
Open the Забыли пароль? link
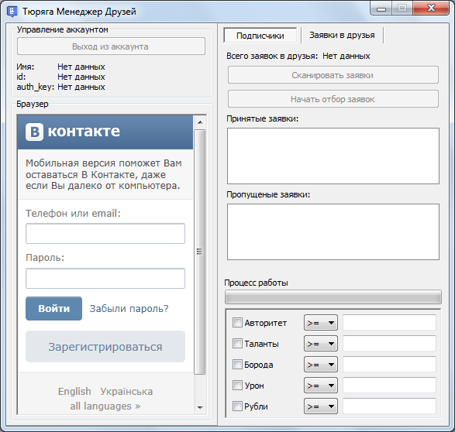129,309
